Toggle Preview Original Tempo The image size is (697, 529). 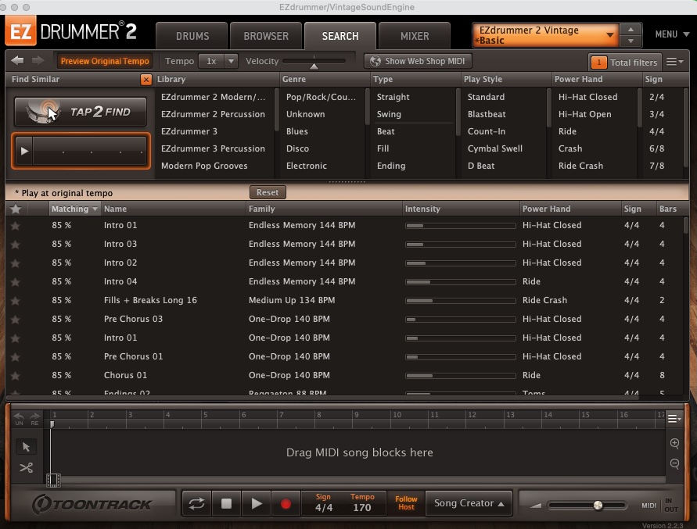click(x=104, y=61)
